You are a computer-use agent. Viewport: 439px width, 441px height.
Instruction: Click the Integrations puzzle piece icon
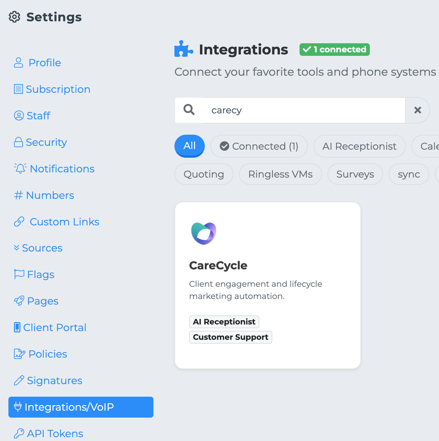(183, 49)
